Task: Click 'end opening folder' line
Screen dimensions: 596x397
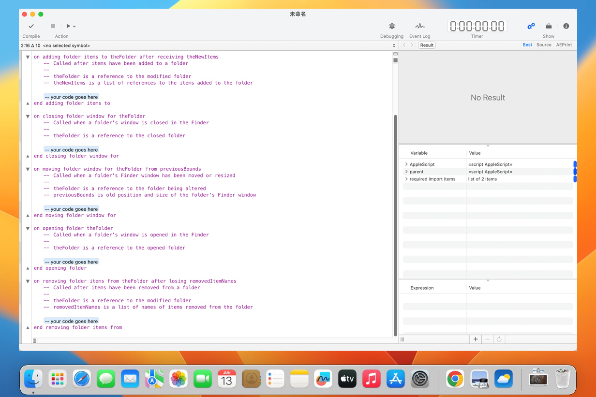Action: [60, 268]
